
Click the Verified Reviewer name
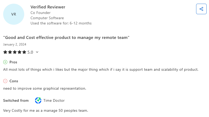(x=48, y=7)
